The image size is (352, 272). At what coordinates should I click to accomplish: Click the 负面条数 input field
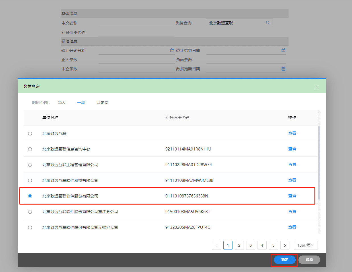pos(246,59)
